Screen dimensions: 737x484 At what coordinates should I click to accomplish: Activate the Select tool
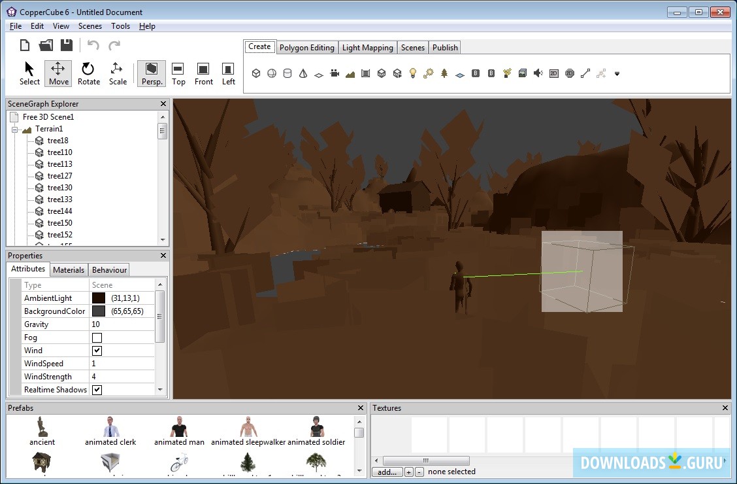(x=29, y=73)
